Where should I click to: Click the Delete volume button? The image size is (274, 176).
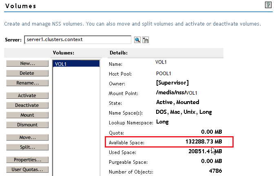(x=27, y=73)
